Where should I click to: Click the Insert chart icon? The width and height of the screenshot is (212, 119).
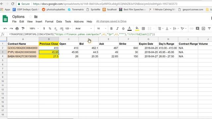coord(203,28)
